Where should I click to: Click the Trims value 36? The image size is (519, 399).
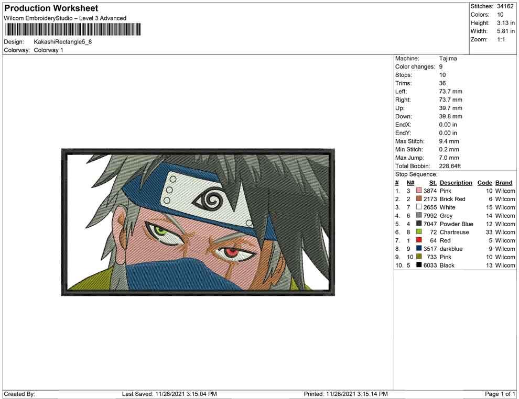point(442,83)
